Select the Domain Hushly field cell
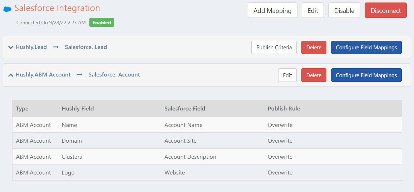This screenshot has height=192, width=414. click(72, 141)
